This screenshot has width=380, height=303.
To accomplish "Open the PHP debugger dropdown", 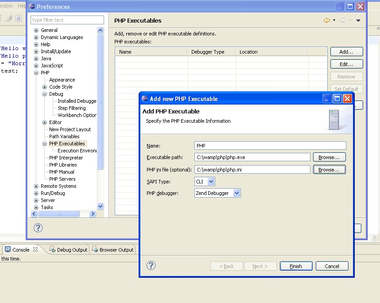I will pyautogui.click(x=237, y=193).
